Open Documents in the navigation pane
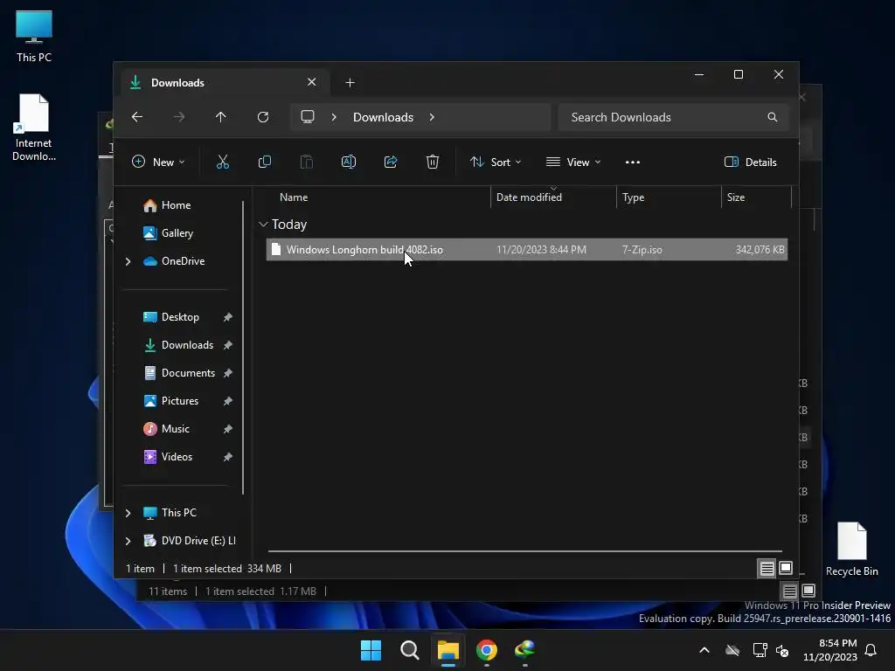895x671 pixels. coord(188,373)
